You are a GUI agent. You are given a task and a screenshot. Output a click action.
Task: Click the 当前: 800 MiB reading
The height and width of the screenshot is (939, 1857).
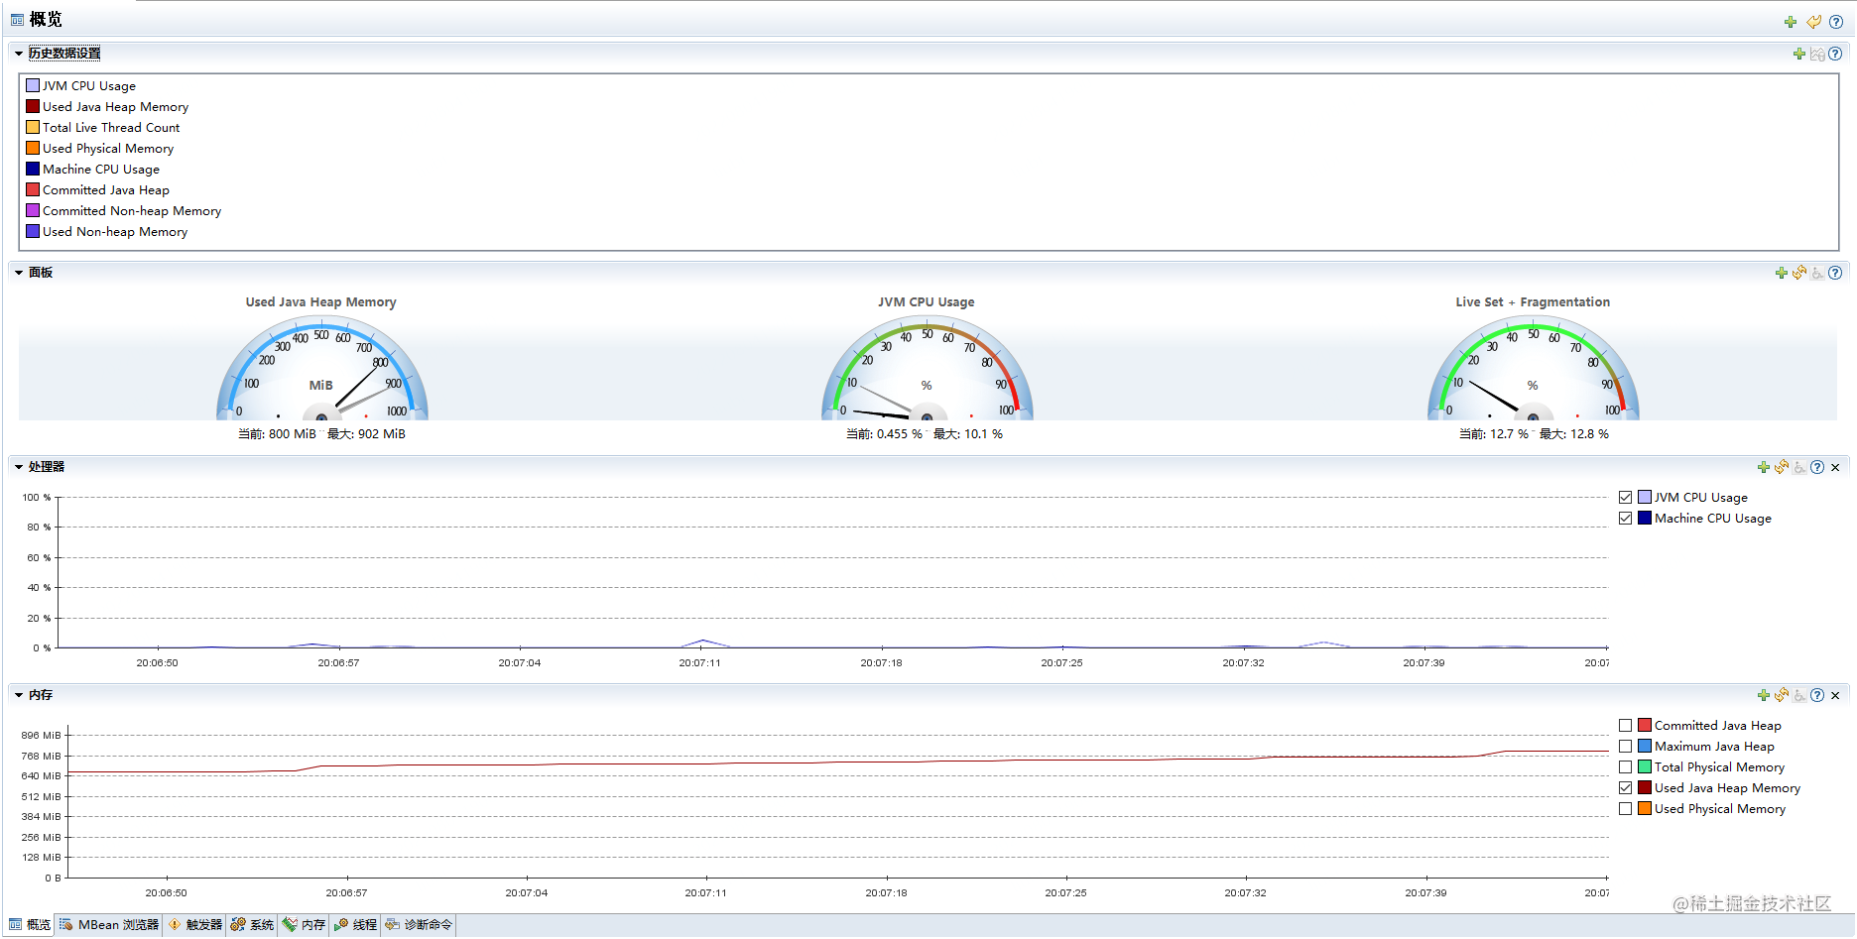click(277, 434)
